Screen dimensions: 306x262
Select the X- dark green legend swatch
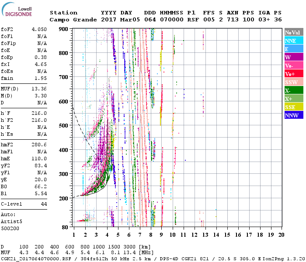tap(294, 90)
